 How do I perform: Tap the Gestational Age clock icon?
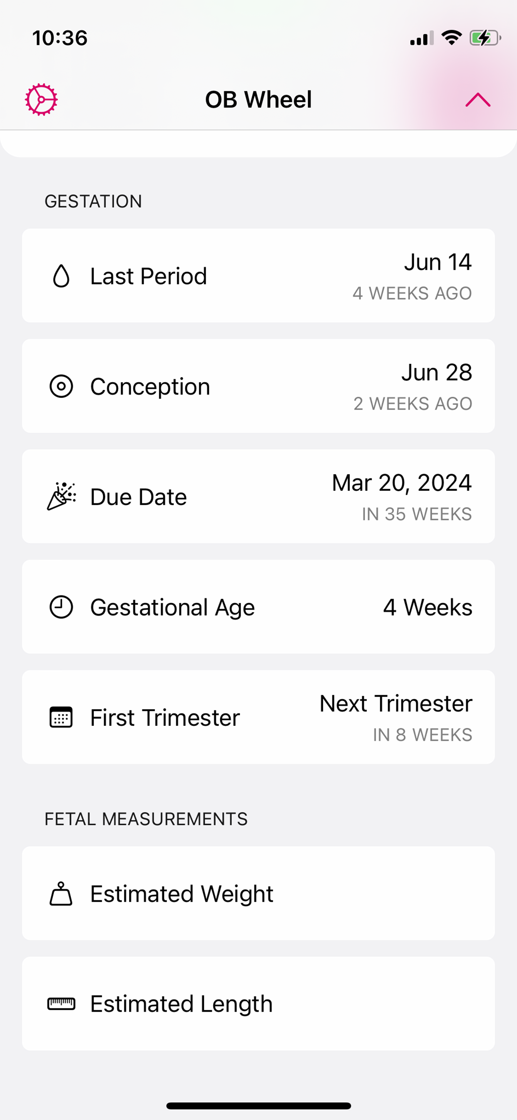pyautogui.click(x=61, y=607)
